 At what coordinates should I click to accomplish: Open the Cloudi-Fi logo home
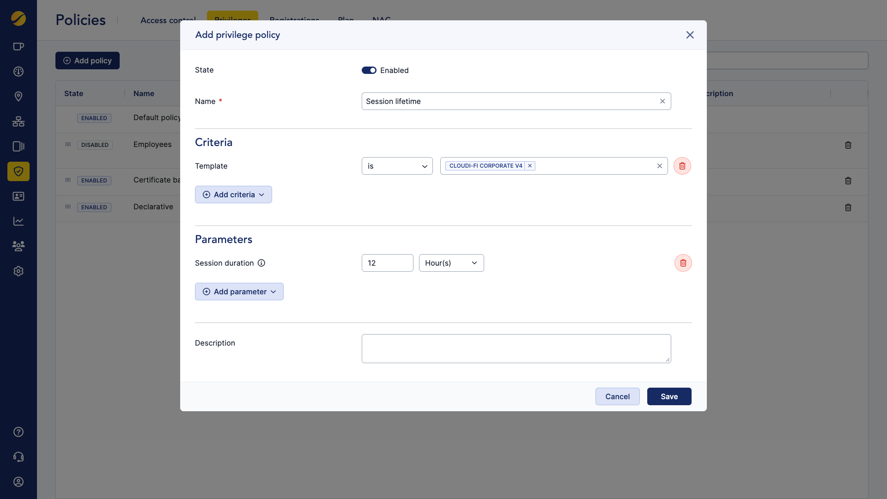click(18, 18)
